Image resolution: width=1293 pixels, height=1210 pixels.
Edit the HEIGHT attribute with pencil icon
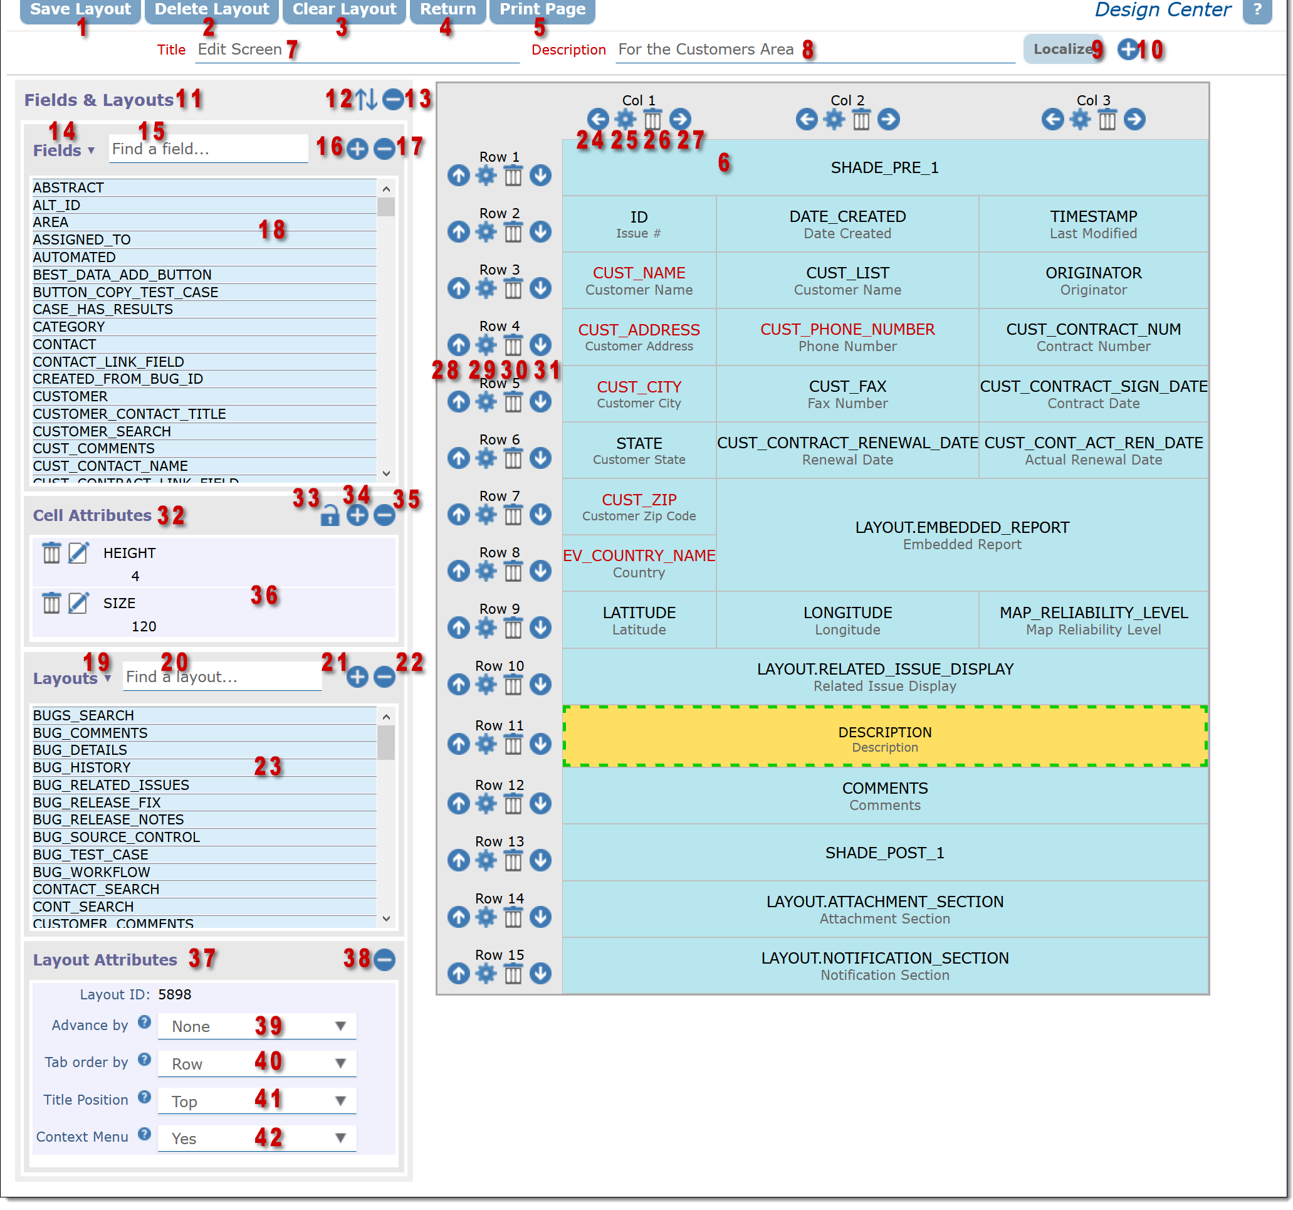[x=78, y=554]
